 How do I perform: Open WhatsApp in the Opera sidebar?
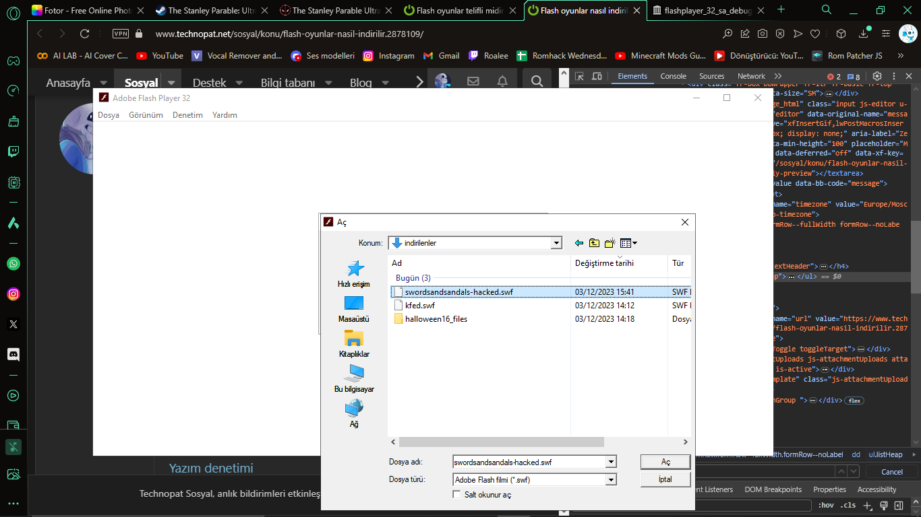tap(13, 263)
